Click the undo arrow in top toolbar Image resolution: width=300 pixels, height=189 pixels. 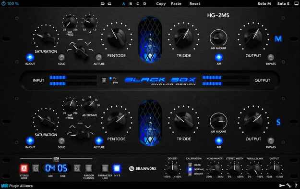click(103, 4)
